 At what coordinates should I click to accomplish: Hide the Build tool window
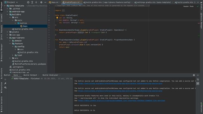coord(198,75)
